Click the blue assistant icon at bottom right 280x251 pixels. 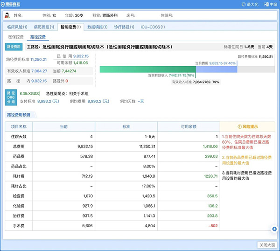(274, 229)
